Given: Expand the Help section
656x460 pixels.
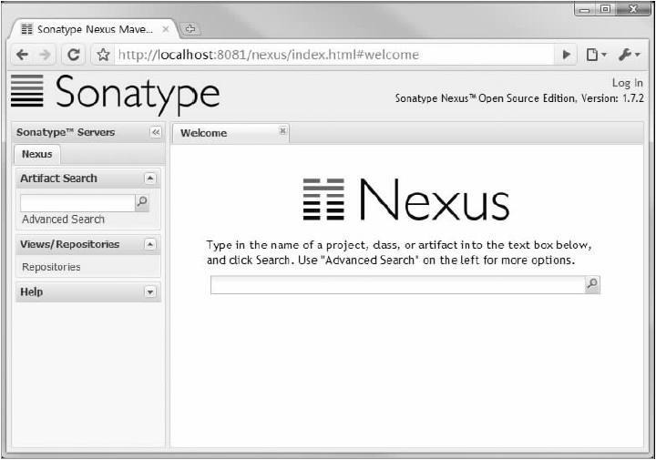Looking at the screenshot, I should click(x=150, y=292).
